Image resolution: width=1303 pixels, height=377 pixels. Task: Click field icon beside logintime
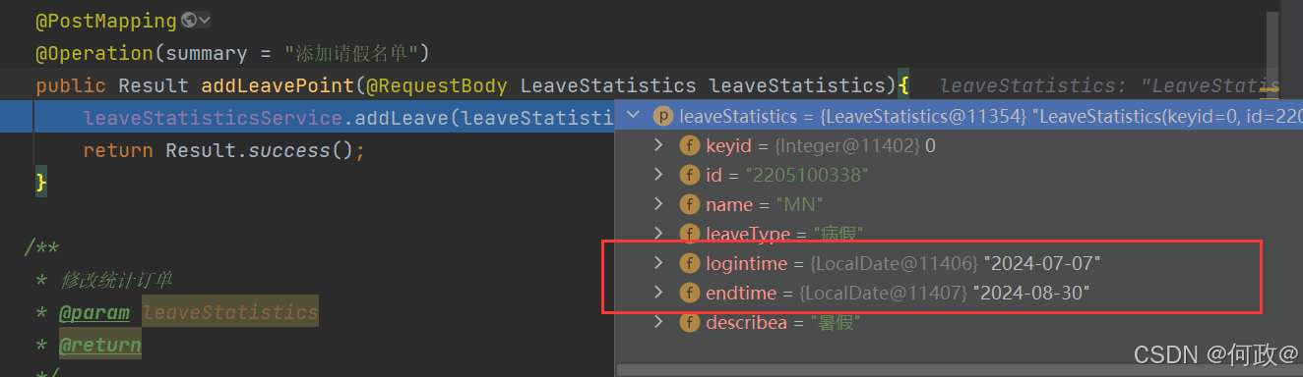coord(689,263)
